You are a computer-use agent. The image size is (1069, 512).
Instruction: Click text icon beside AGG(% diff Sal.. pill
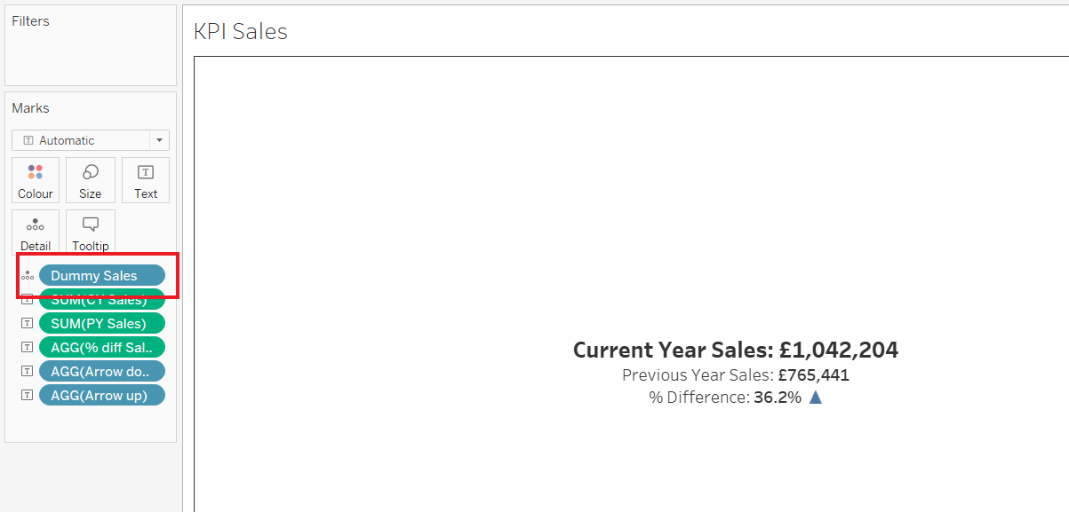pyautogui.click(x=27, y=347)
